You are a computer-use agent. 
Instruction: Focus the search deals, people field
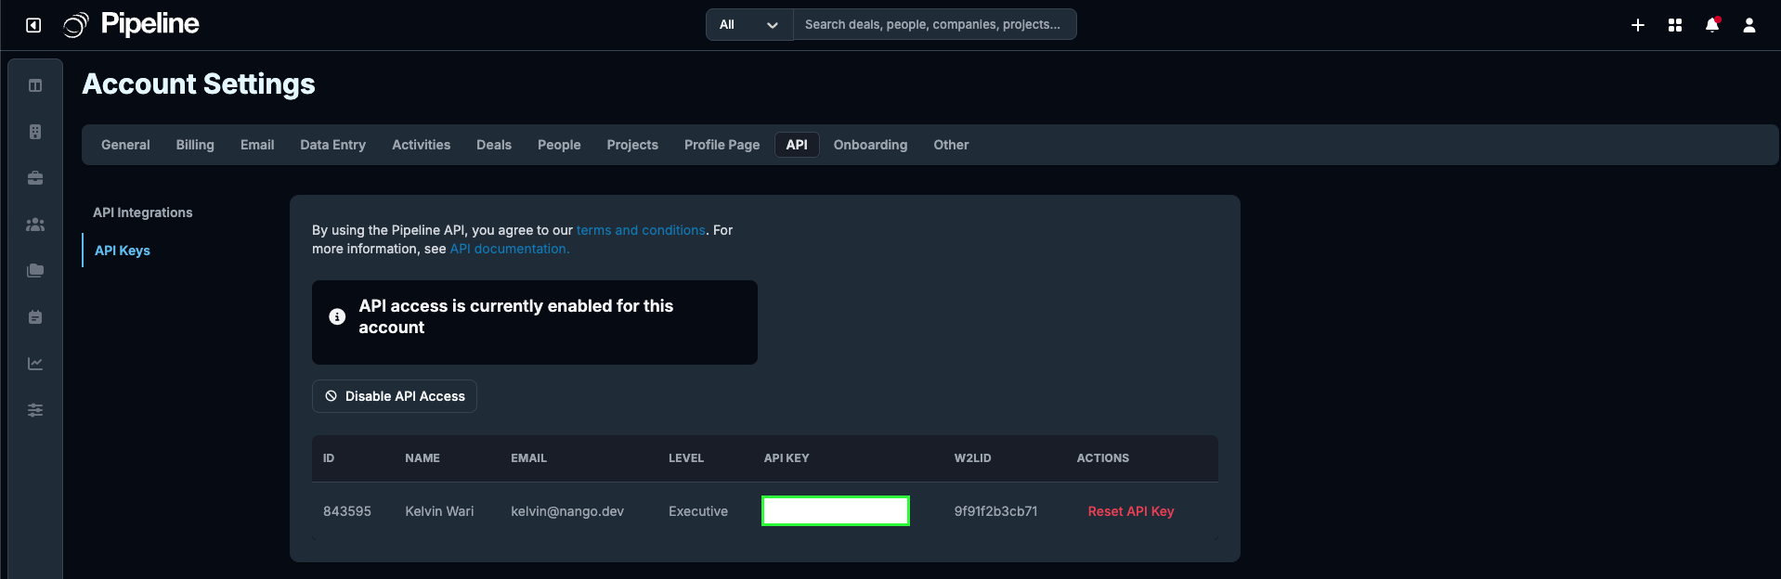click(x=935, y=24)
